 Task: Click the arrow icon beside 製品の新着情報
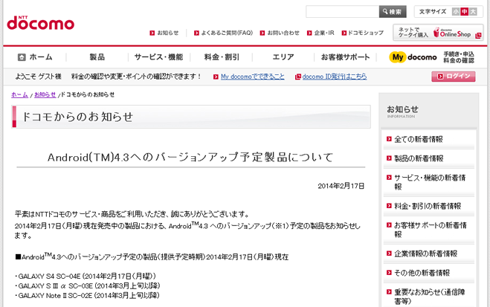(389, 158)
